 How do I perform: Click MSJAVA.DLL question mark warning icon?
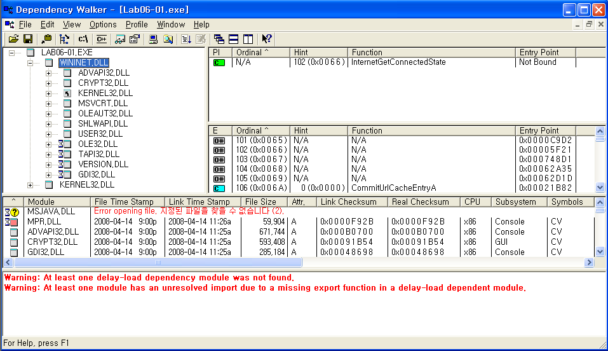(12, 212)
